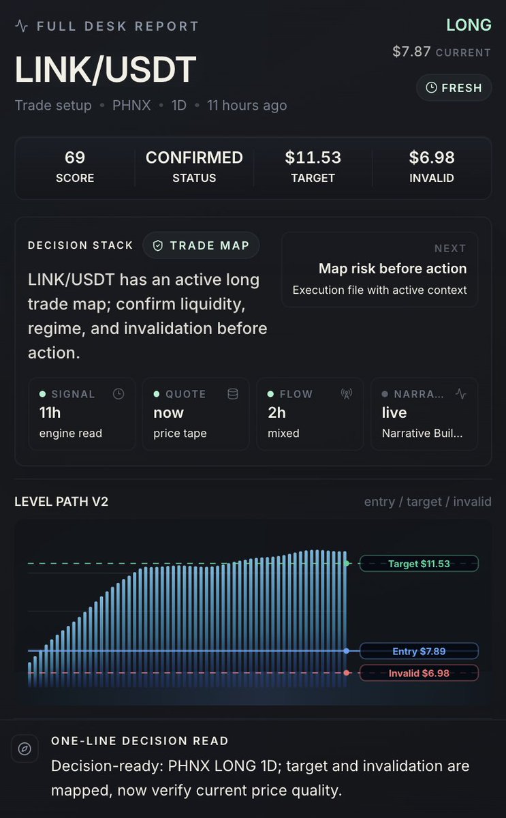Click the active long trade map description
Viewport: 506px width, 818px height.
[148, 316]
